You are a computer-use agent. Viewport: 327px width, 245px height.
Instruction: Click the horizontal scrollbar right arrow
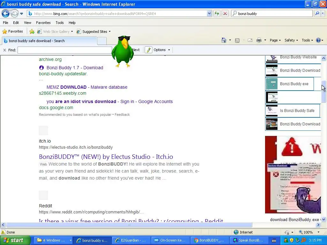(318, 225)
